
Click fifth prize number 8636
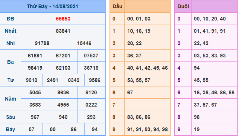(63, 92)
